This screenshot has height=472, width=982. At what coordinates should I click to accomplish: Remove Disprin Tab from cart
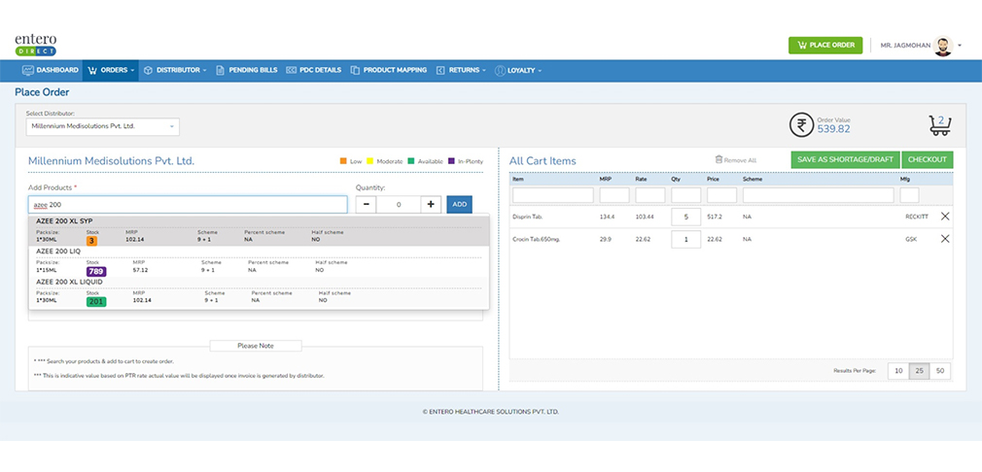pos(945,216)
